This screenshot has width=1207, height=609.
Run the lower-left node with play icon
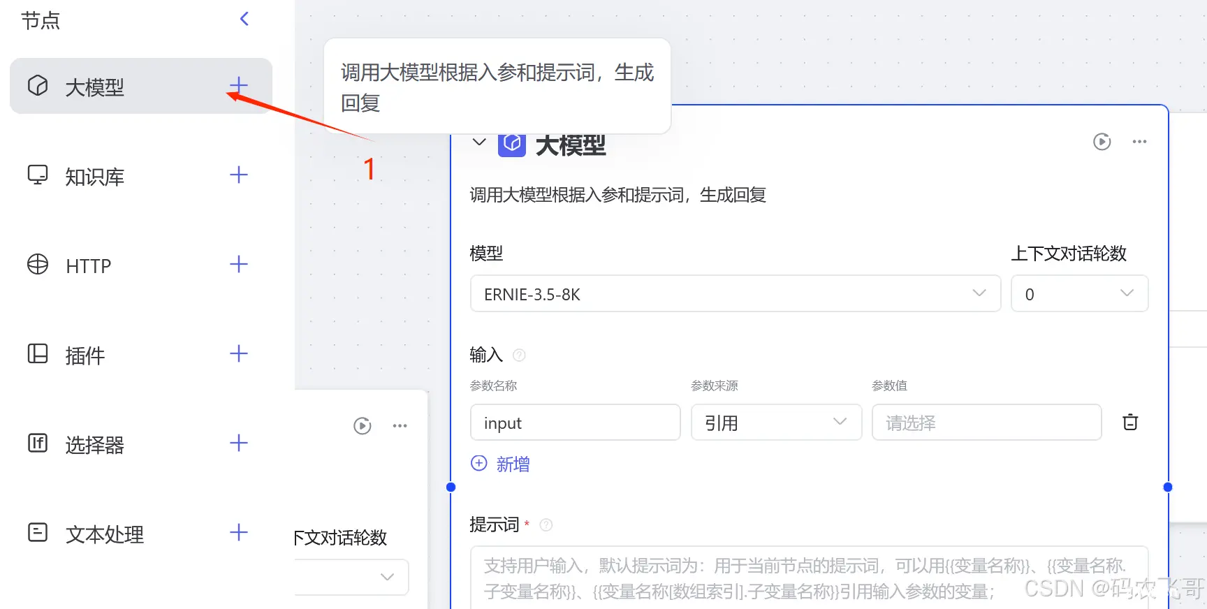tap(363, 426)
